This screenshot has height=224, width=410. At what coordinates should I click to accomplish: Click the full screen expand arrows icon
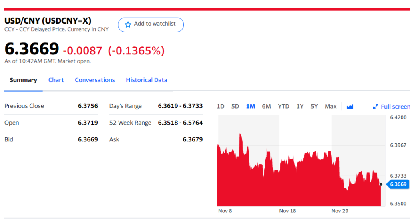click(x=376, y=107)
